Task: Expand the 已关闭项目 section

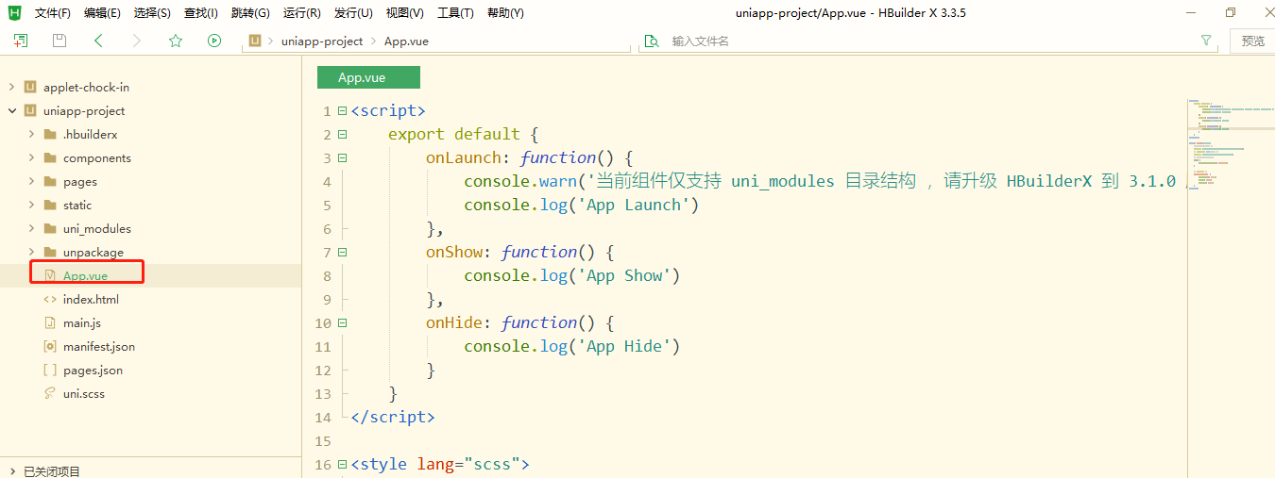Action: 11,470
